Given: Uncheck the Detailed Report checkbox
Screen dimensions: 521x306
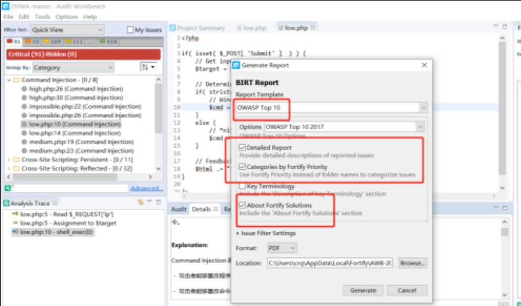Looking at the screenshot, I should (x=242, y=148).
